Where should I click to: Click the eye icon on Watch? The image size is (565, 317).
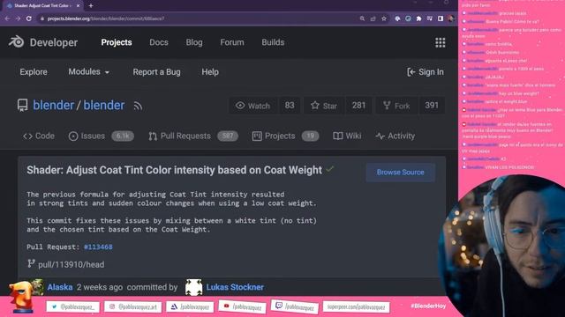tap(240, 106)
